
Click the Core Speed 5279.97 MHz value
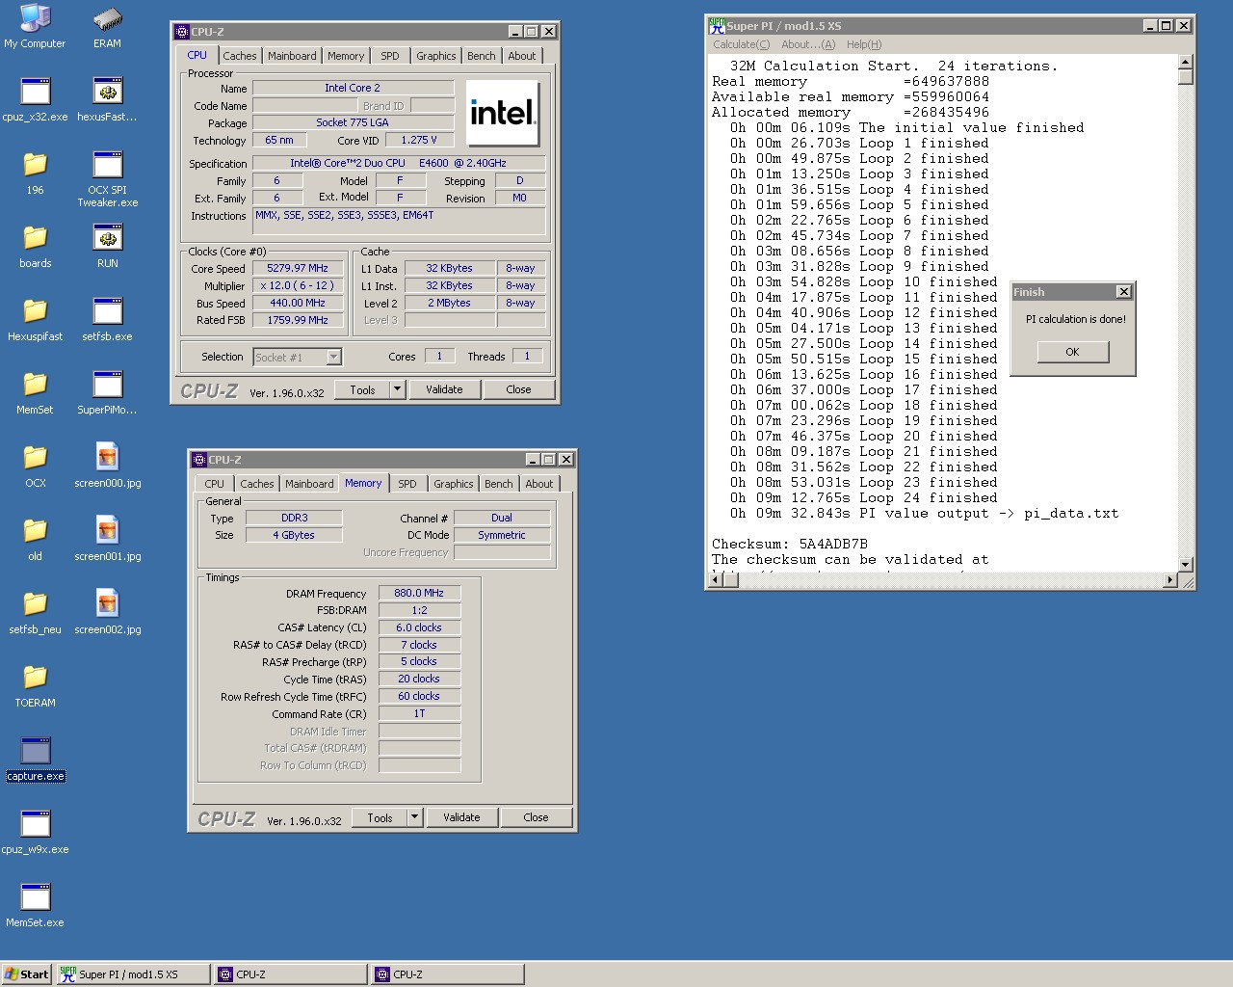point(298,269)
